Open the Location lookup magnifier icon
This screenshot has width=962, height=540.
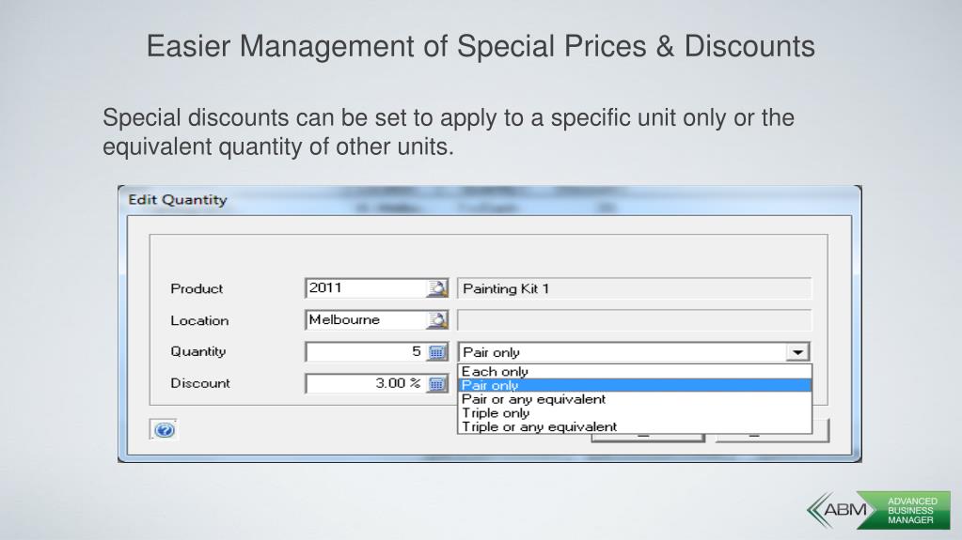(437, 320)
